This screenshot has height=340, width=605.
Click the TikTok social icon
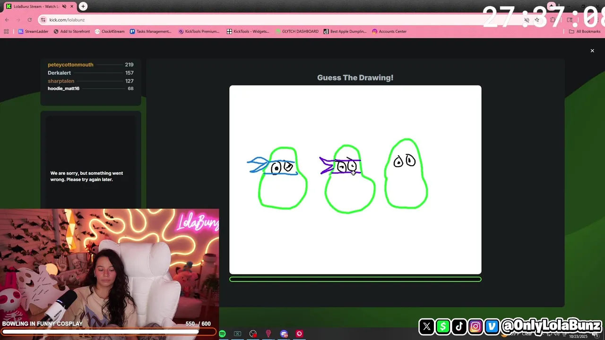(x=459, y=326)
